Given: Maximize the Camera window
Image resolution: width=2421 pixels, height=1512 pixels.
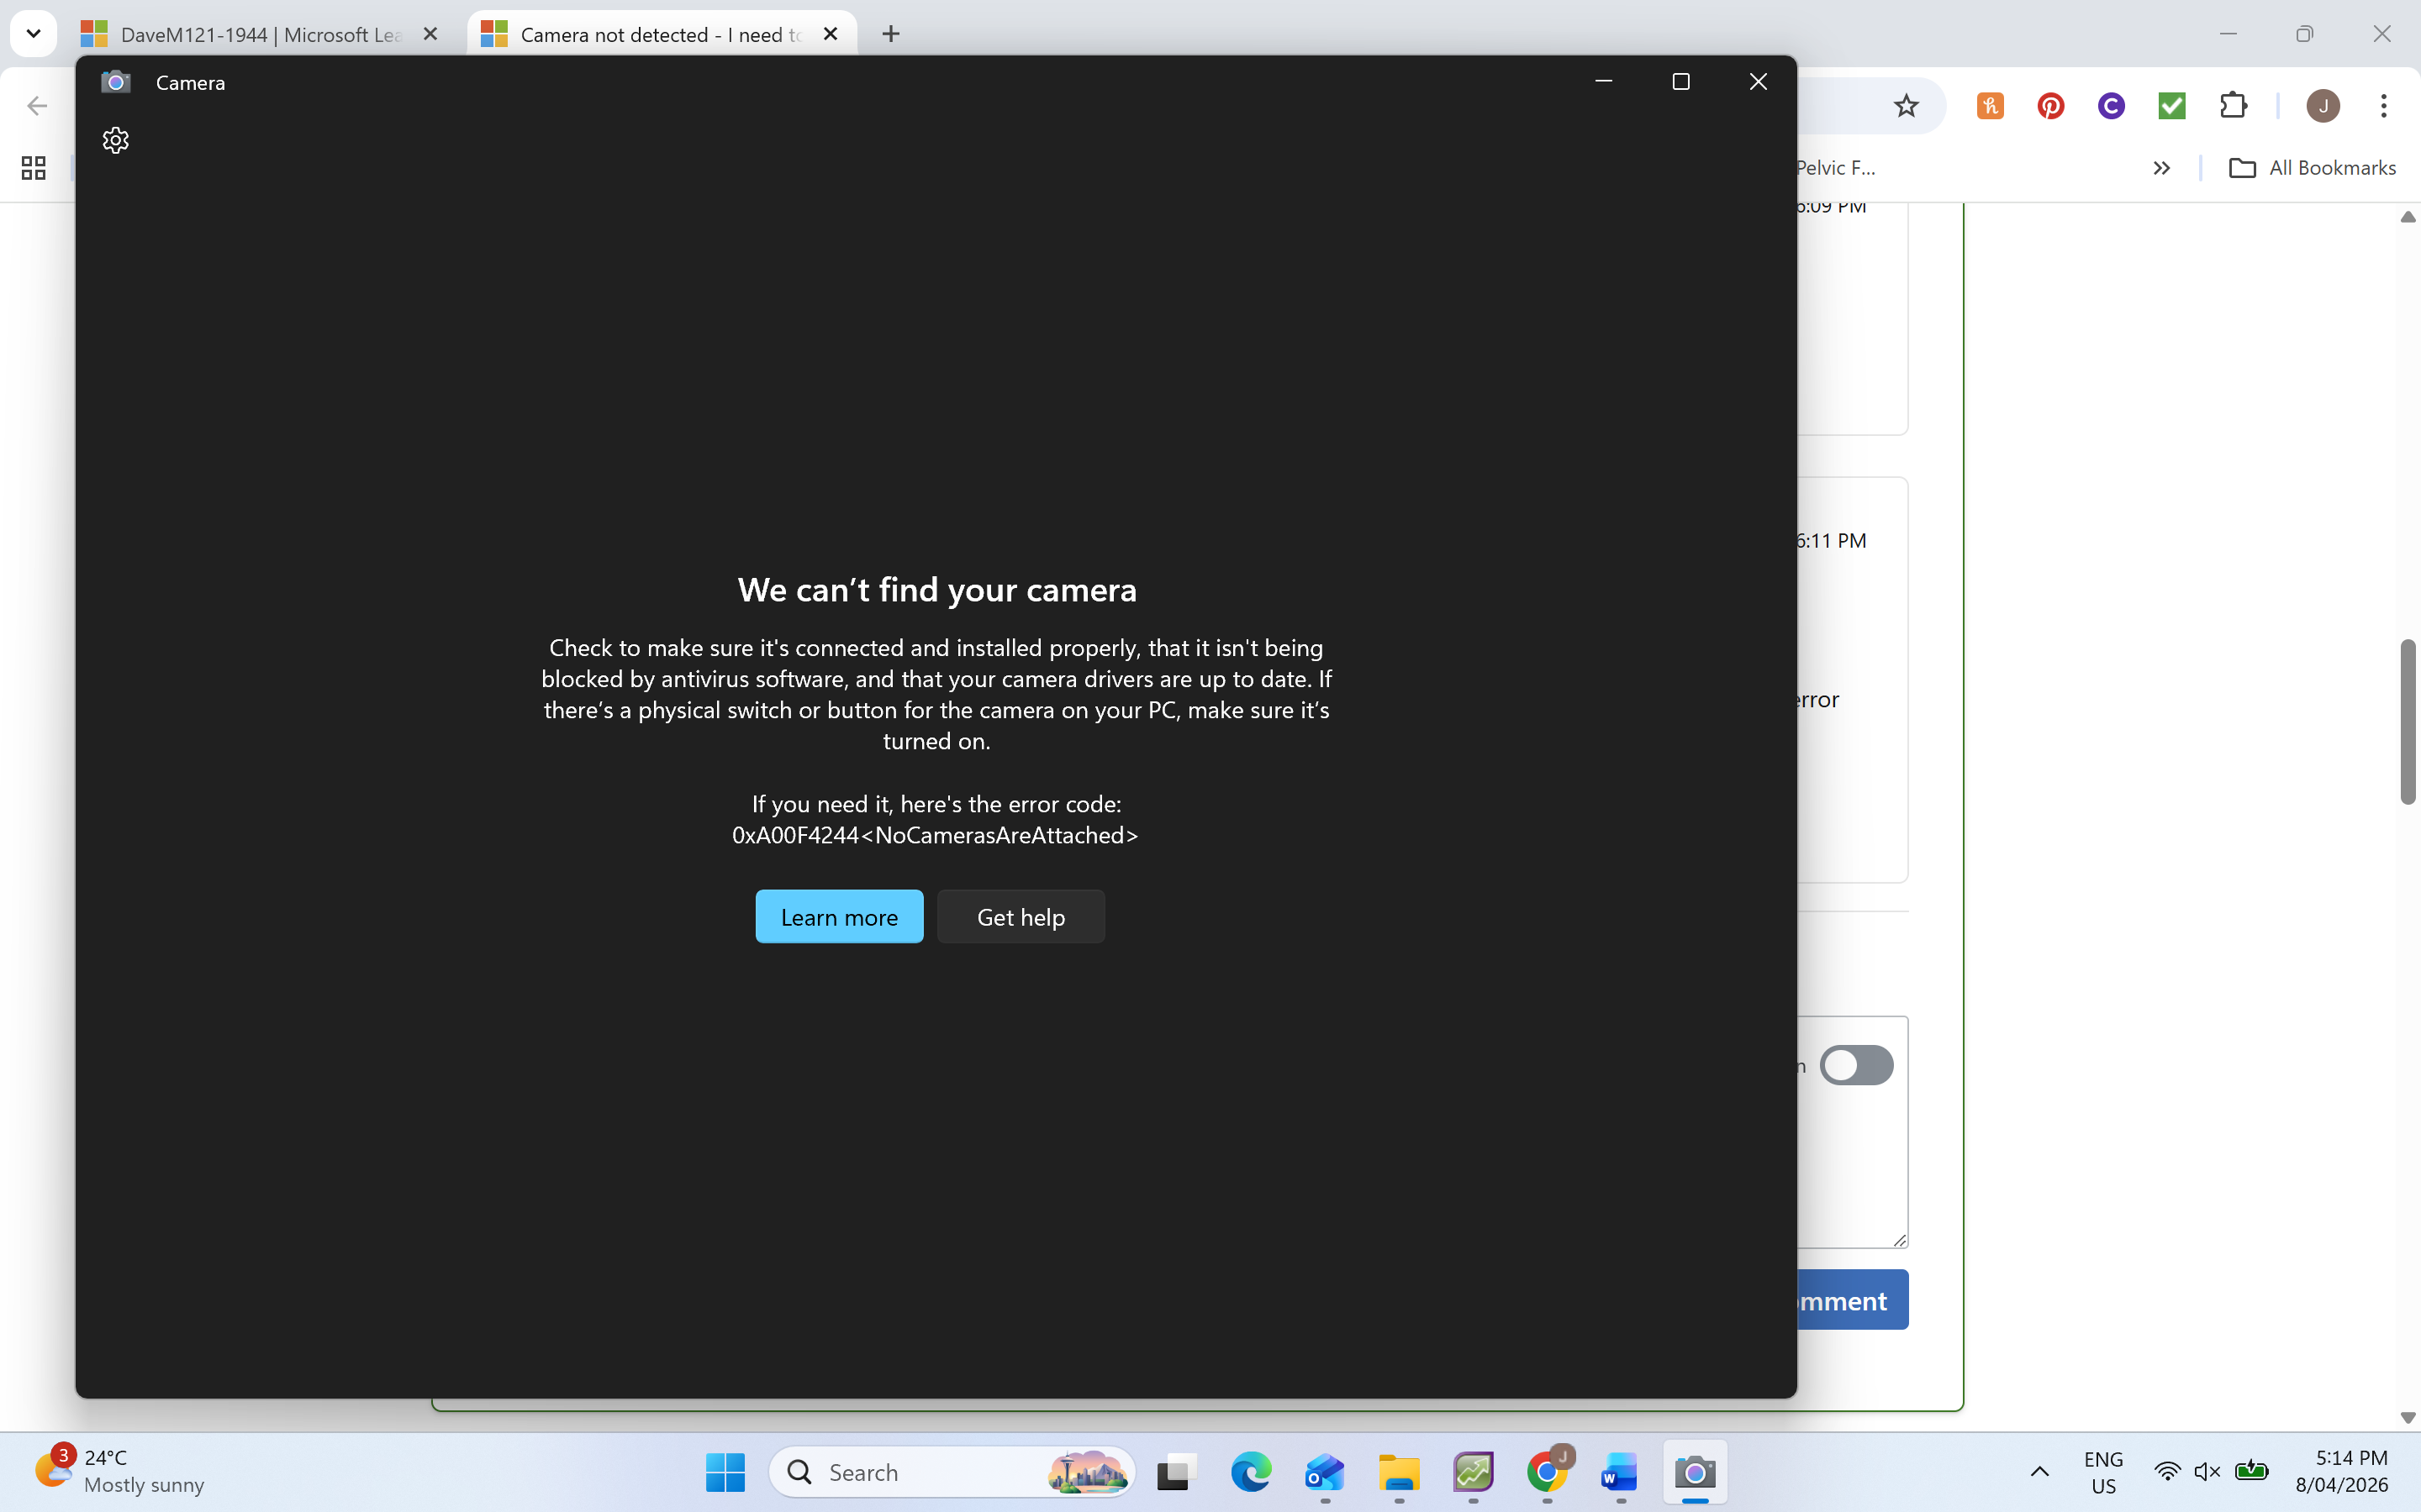Looking at the screenshot, I should [1680, 82].
